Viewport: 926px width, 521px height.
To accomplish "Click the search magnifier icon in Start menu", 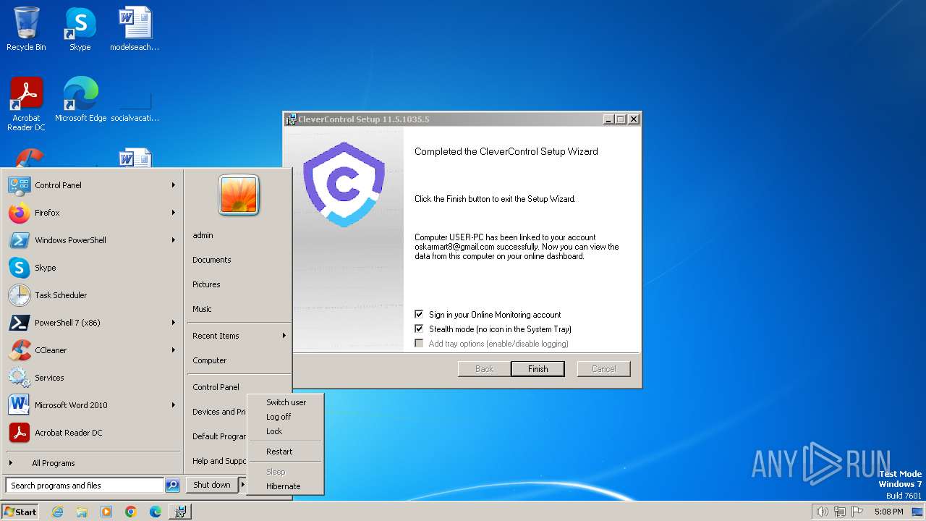I will tap(172, 486).
